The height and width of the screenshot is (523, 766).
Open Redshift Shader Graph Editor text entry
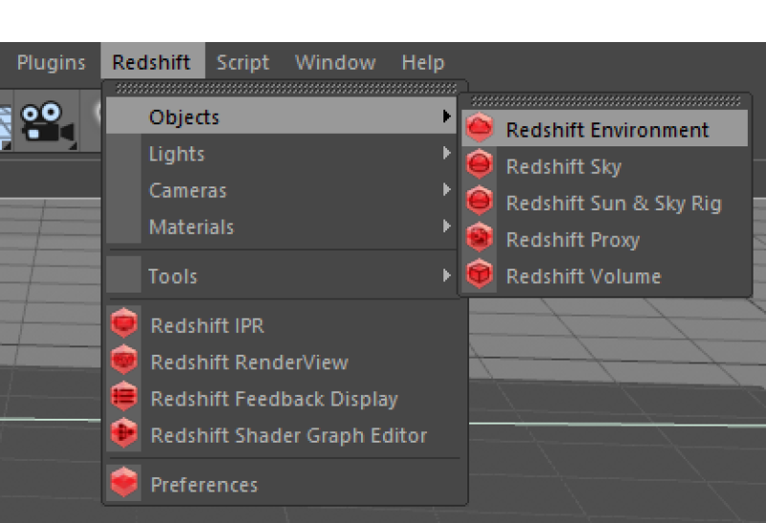click(289, 436)
